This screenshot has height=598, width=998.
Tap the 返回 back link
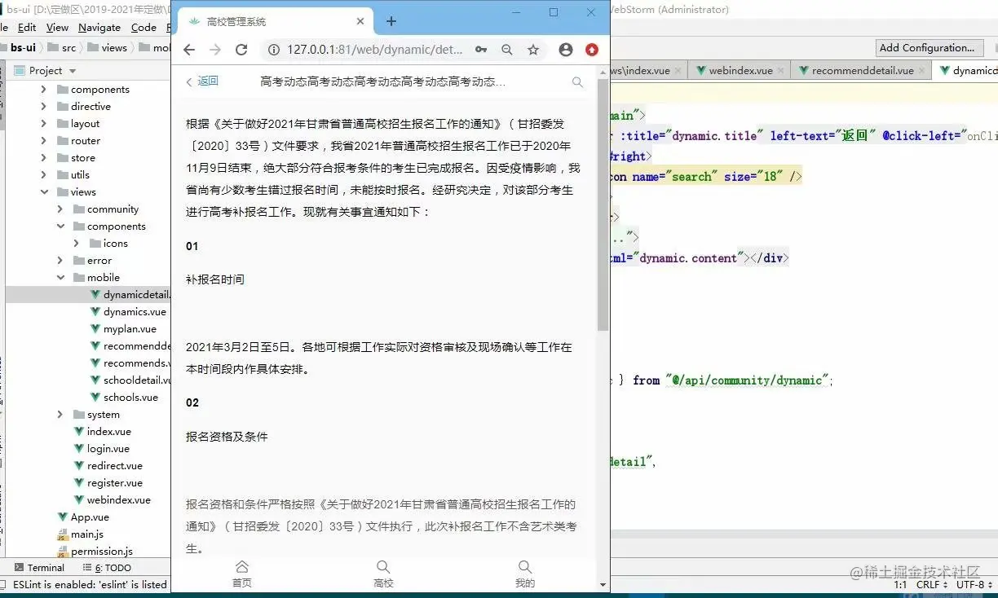pyautogui.click(x=203, y=81)
